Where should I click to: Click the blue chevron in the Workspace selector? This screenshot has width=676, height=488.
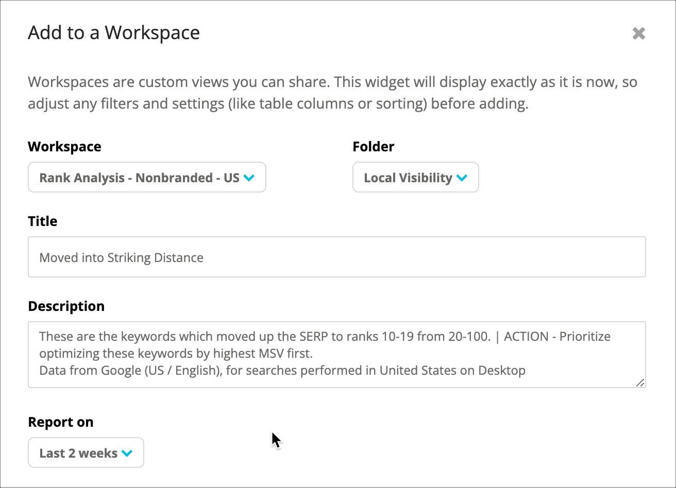pyautogui.click(x=249, y=178)
